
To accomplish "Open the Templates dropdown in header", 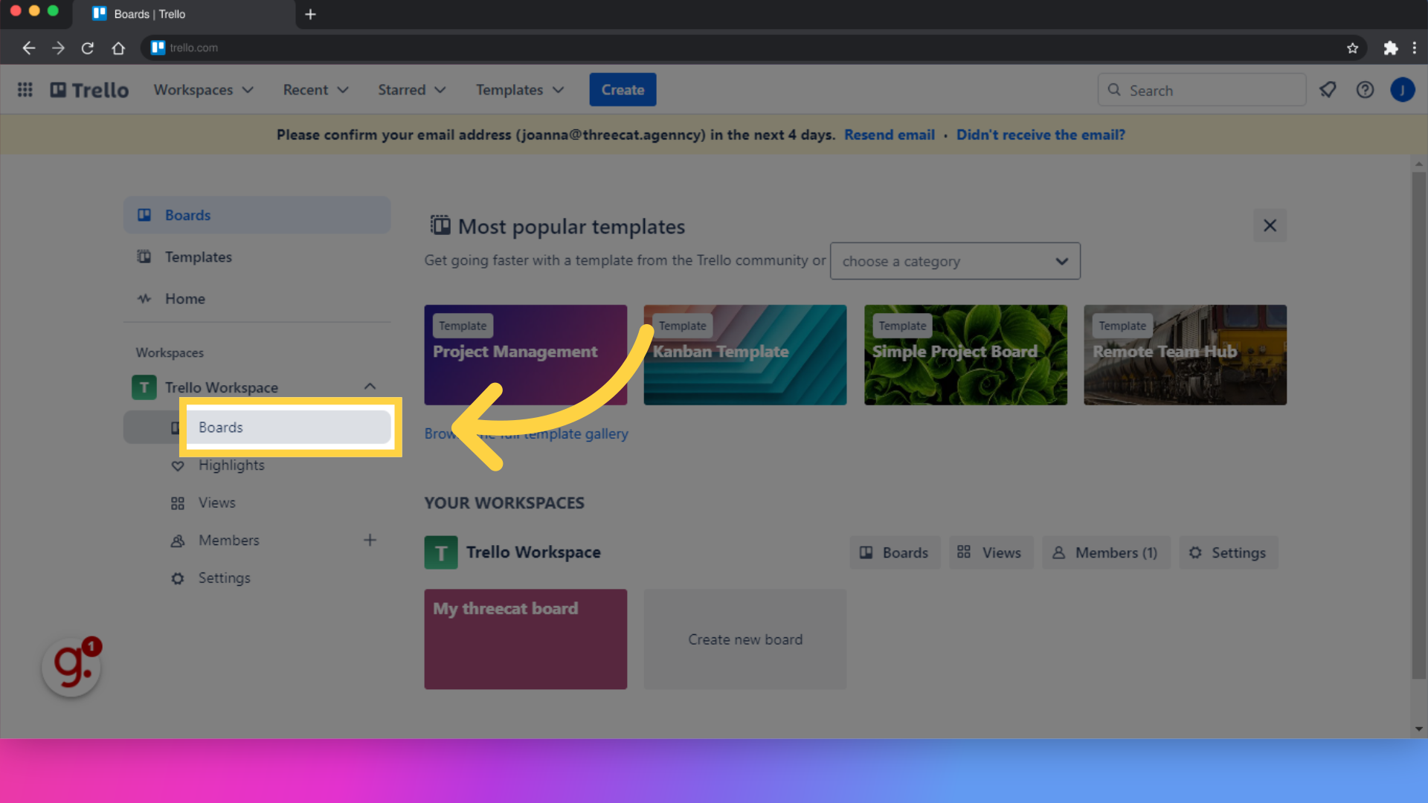I will 520,90.
